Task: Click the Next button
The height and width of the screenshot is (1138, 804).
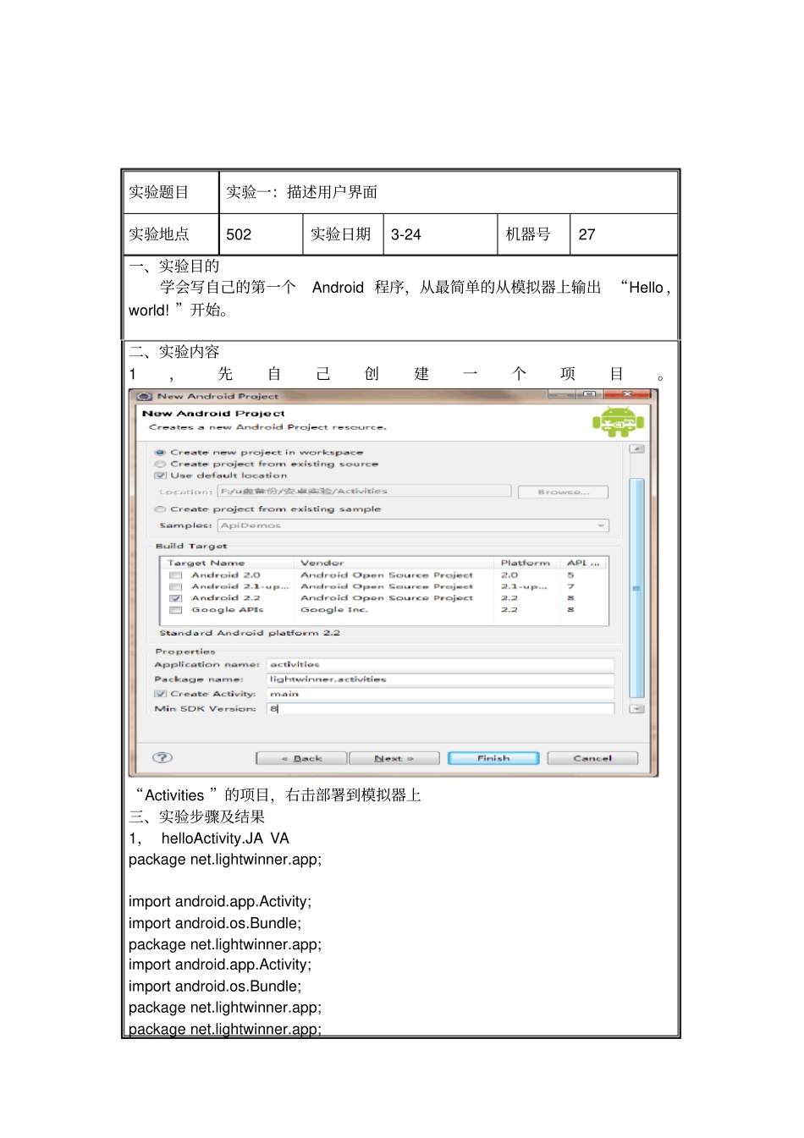Action: [x=394, y=758]
